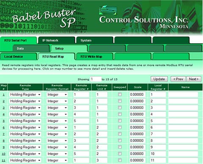Click Local Register field for map 1
This screenshot has height=164, width=203.
[x=158, y=95]
